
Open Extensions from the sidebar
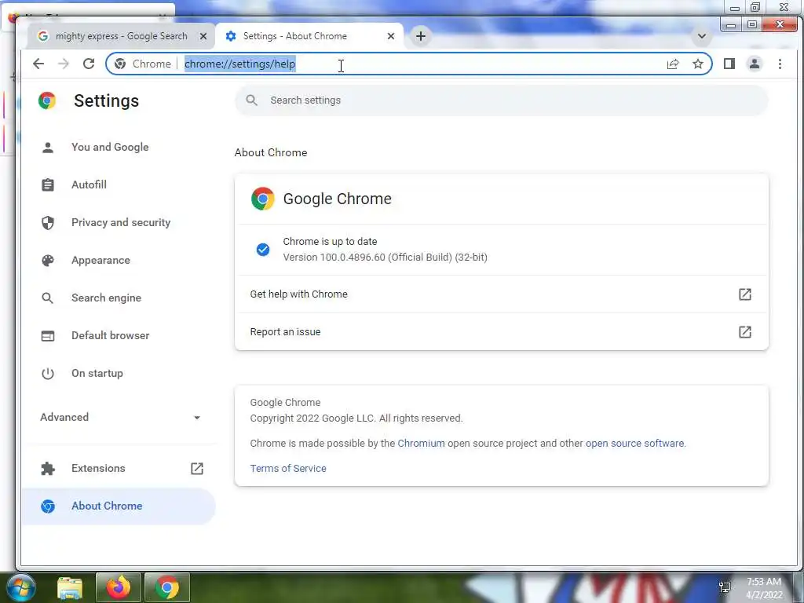click(x=98, y=468)
